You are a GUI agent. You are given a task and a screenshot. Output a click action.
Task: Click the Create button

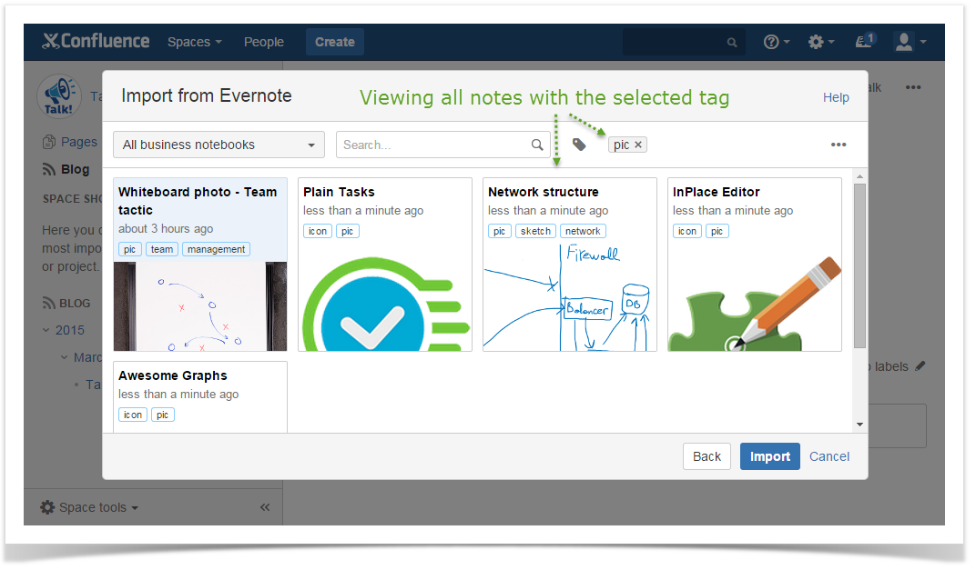click(x=334, y=42)
